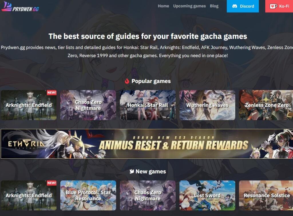
Task: Click the blue Discord button
Action: [243, 6]
